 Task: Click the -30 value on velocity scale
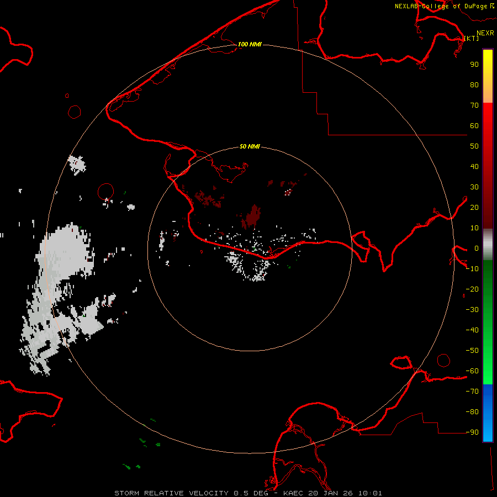click(x=472, y=310)
